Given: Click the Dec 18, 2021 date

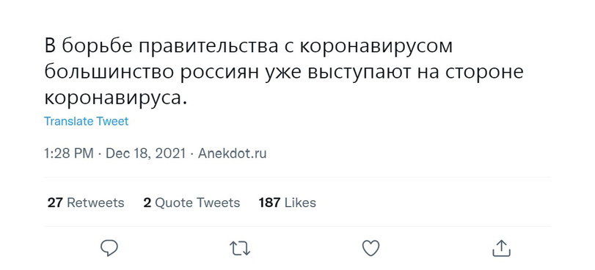Looking at the screenshot, I should (x=146, y=153).
